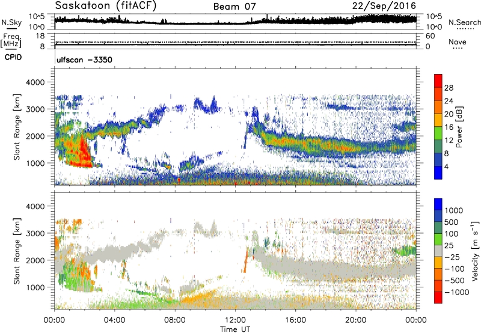
Task: Click the '08:00' time axis tick label
Action: (175, 320)
